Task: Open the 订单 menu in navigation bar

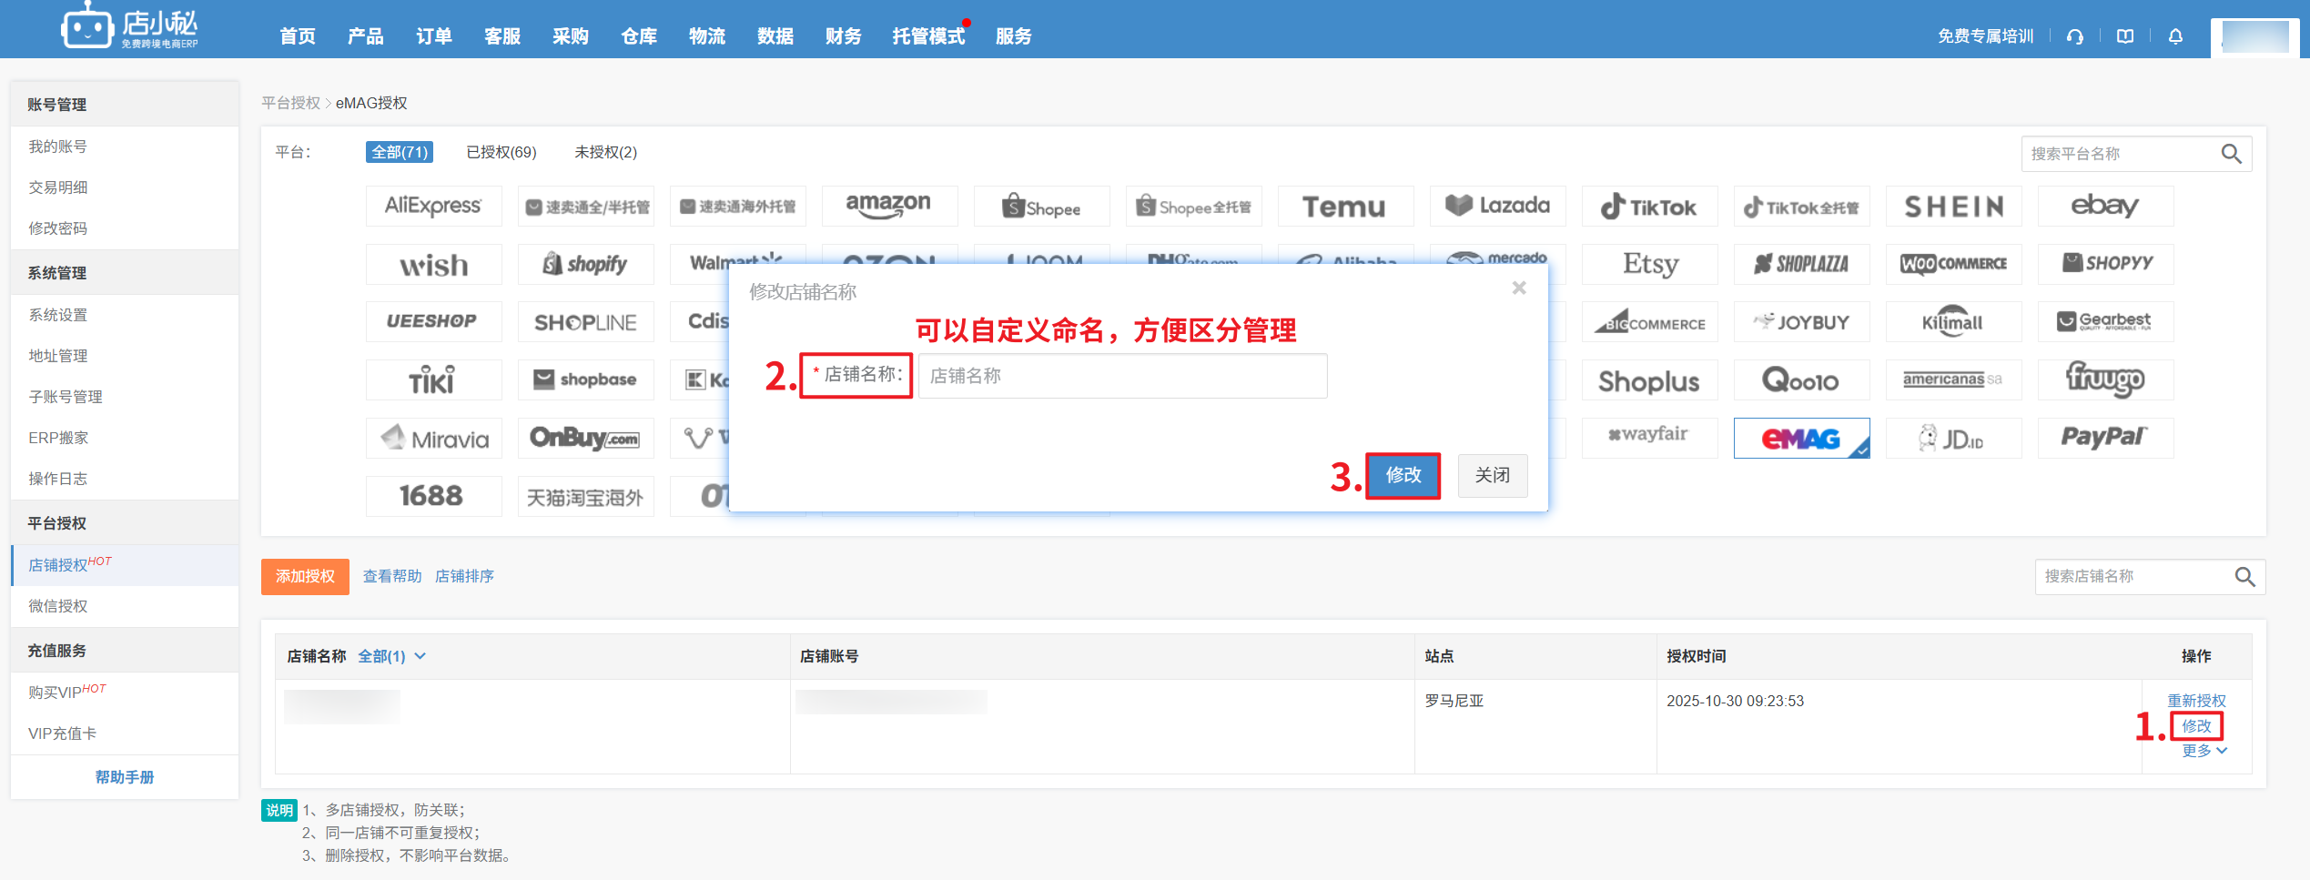Action: click(433, 36)
